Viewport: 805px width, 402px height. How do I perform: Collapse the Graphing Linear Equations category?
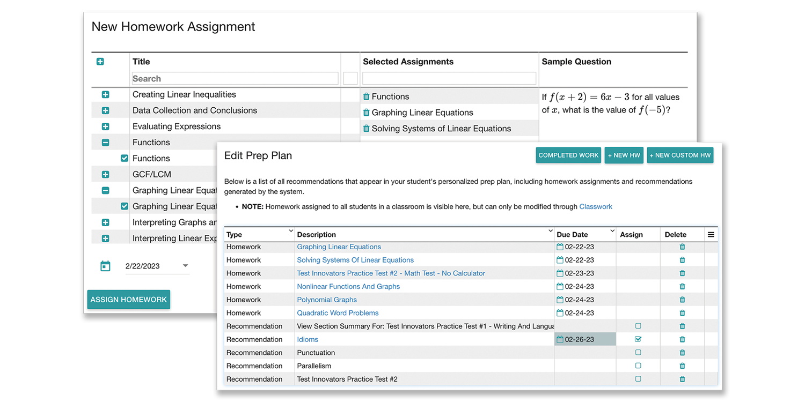[x=105, y=190]
